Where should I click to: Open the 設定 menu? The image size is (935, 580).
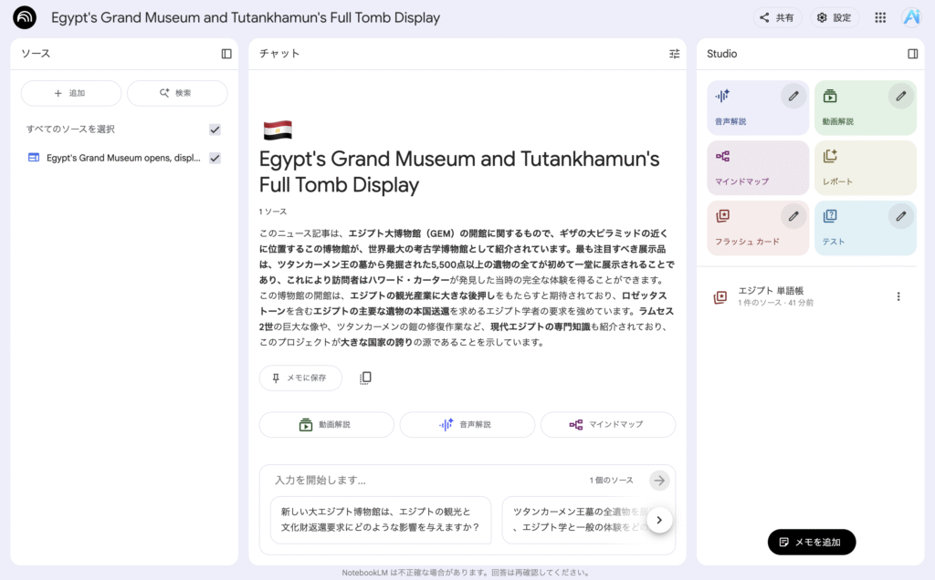(834, 17)
